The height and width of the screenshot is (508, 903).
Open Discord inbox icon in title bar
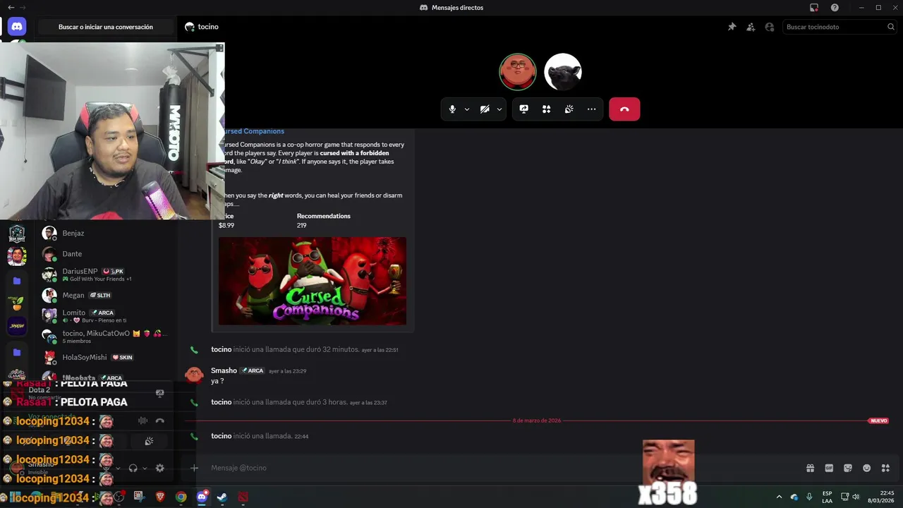814,8
